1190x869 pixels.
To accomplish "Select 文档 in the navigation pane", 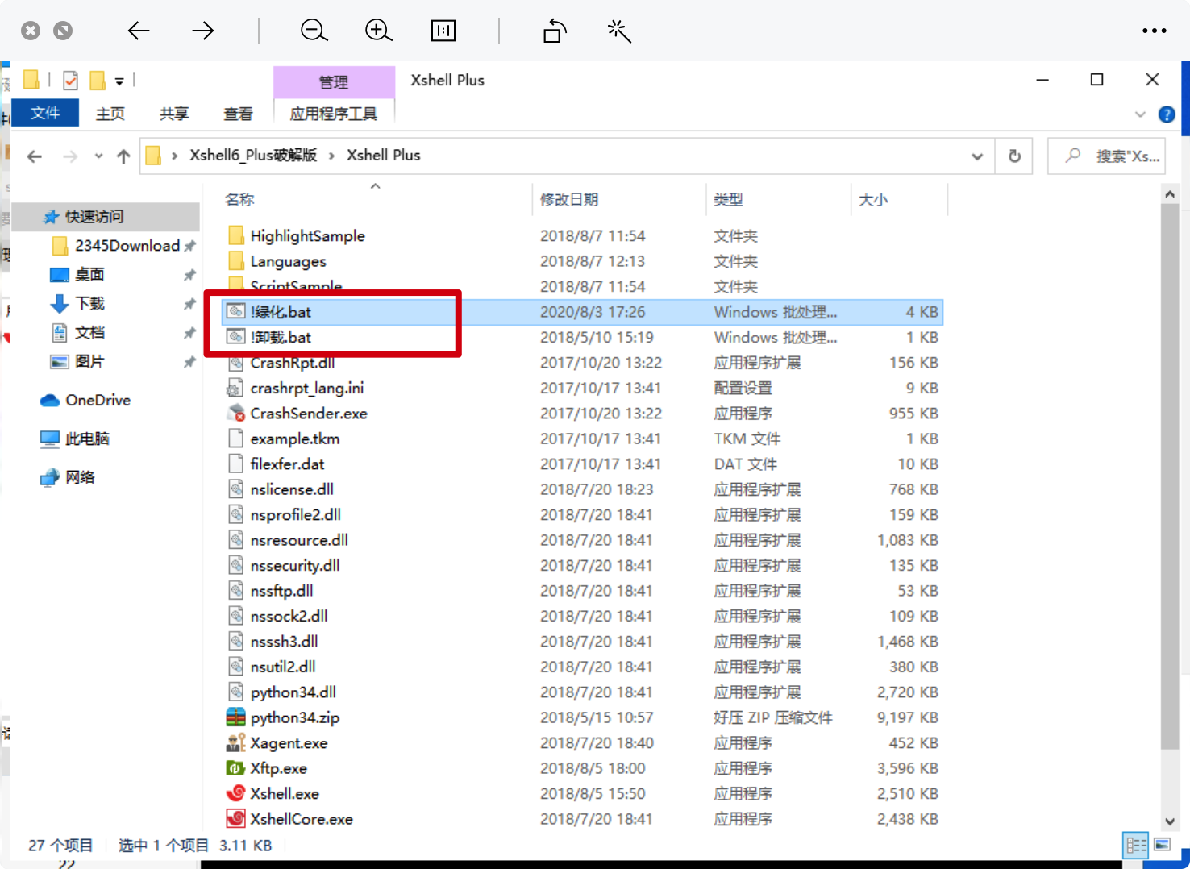I will [89, 333].
